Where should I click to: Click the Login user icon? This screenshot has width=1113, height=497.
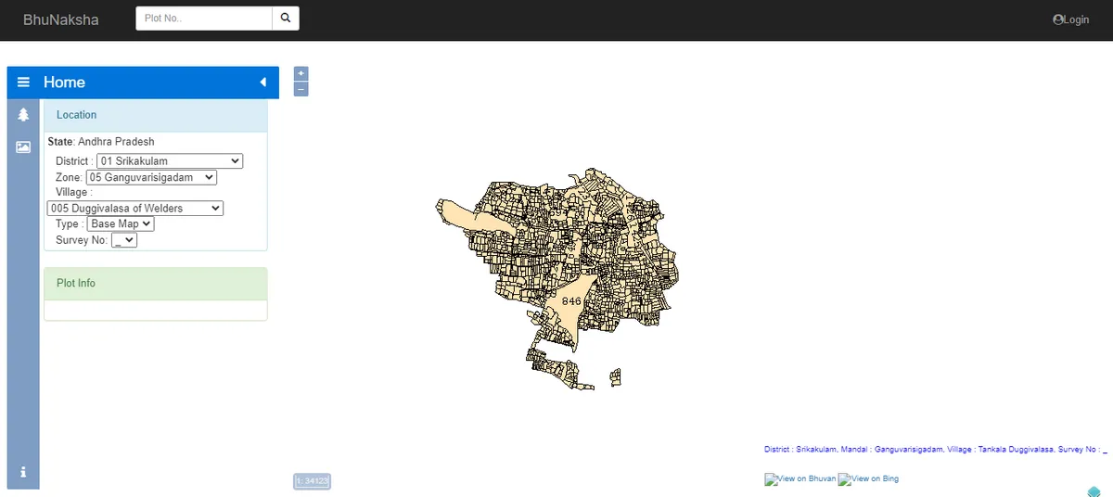click(1058, 19)
